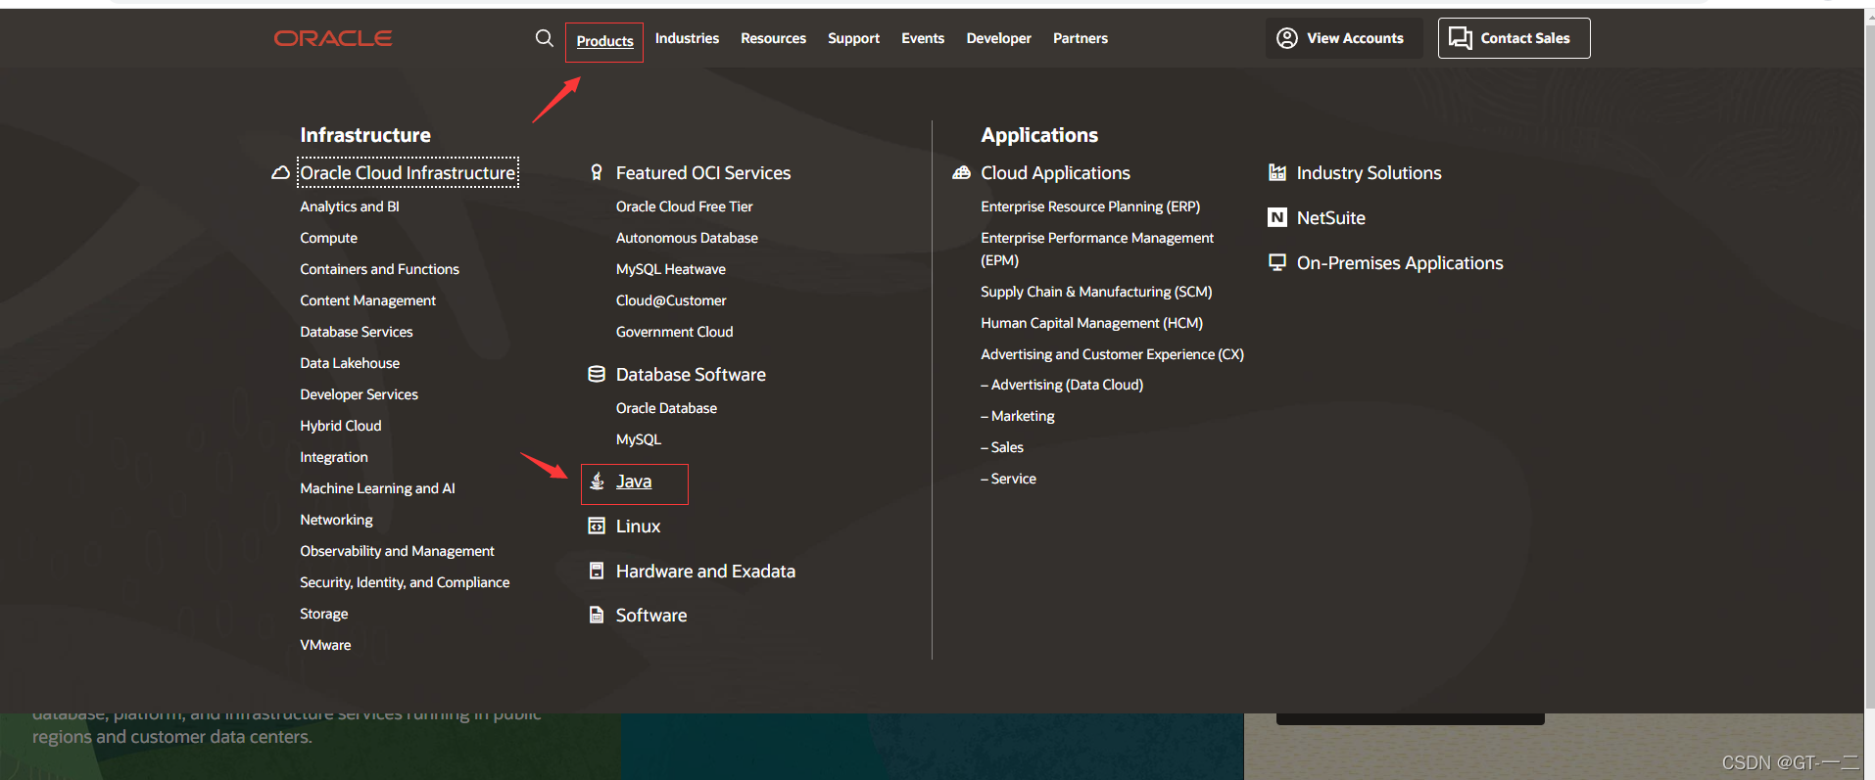Click the Industry Solutions building icon
The image size is (1875, 780).
[1277, 172]
